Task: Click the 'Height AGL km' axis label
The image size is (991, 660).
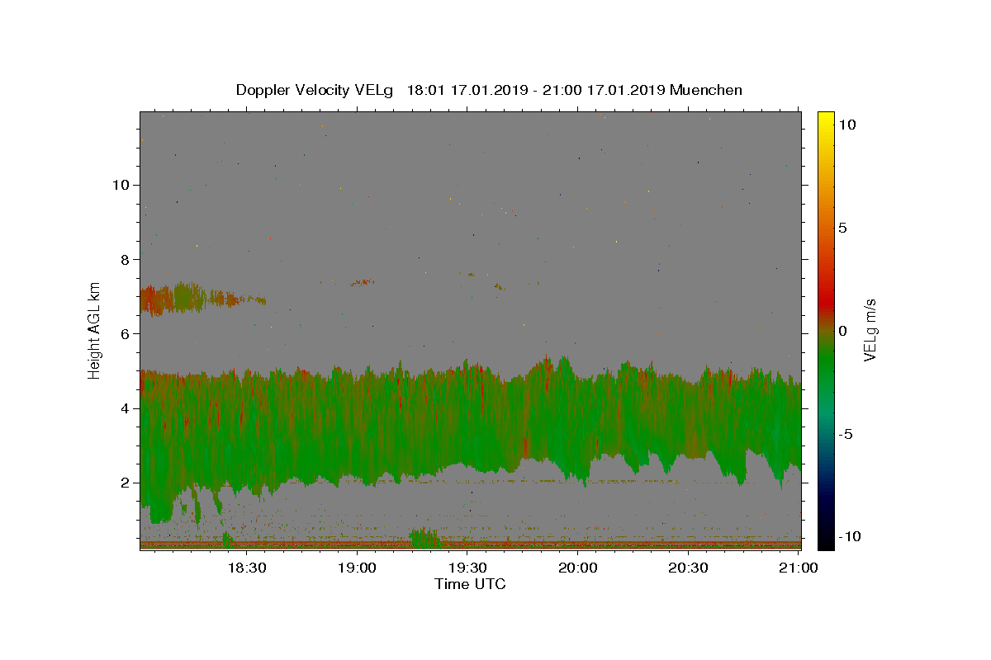Action: [x=95, y=329]
